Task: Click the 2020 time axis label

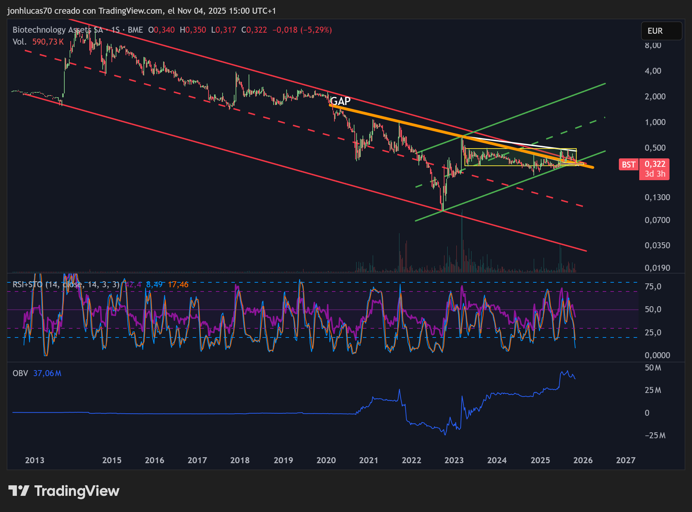Action: tap(326, 460)
